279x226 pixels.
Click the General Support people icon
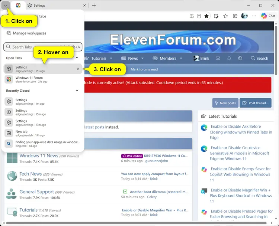[x=12, y=194]
